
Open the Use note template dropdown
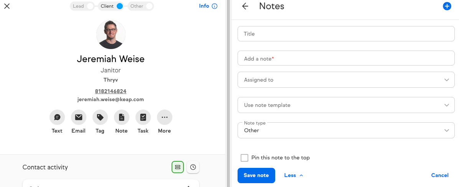click(346, 105)
